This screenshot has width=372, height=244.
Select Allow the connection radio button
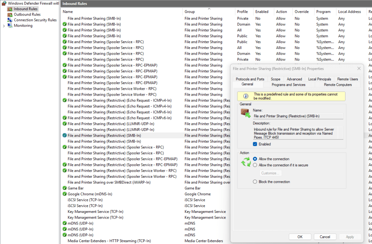(x=255, y=159)
